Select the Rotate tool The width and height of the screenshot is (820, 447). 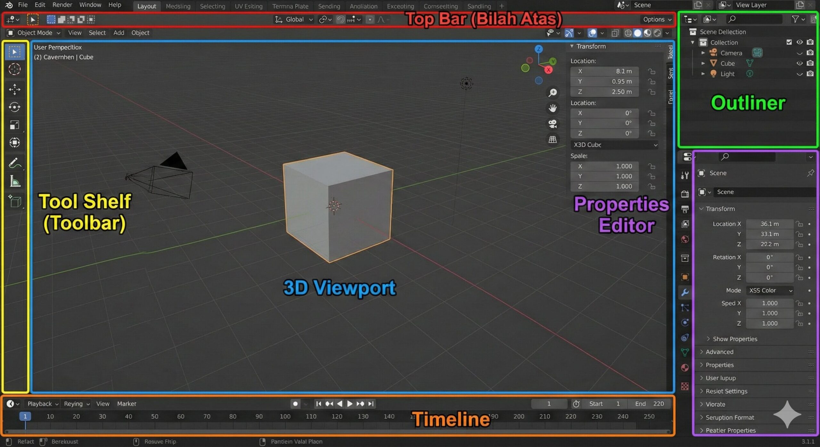pyautogui.click(x=14, y=107)
